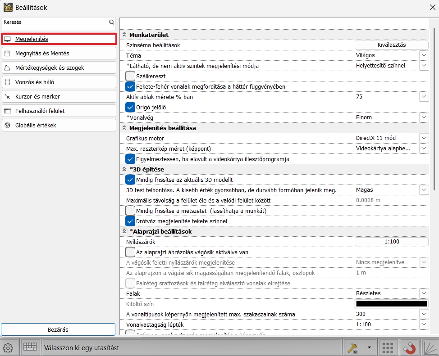439x356 pixels.
Task: Switch to the Kurzor és marker category
Action: tap(59, 96)
